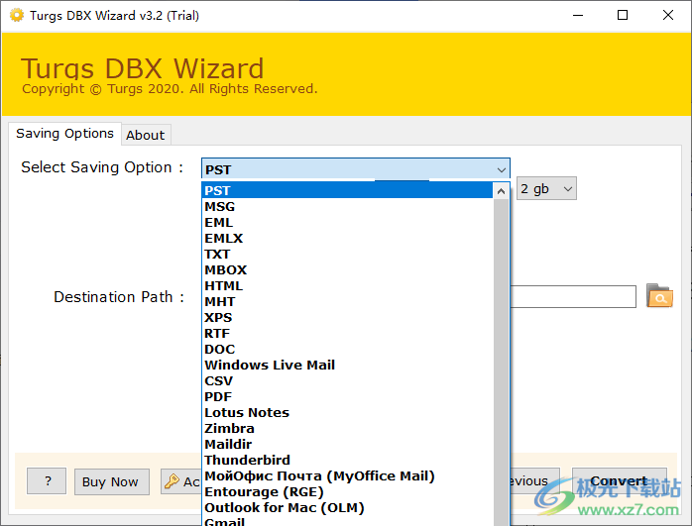Choose HTML from the dropdown list
This screenshot has height=526, width=692.
pyautogui.click(x=347, y=285)
